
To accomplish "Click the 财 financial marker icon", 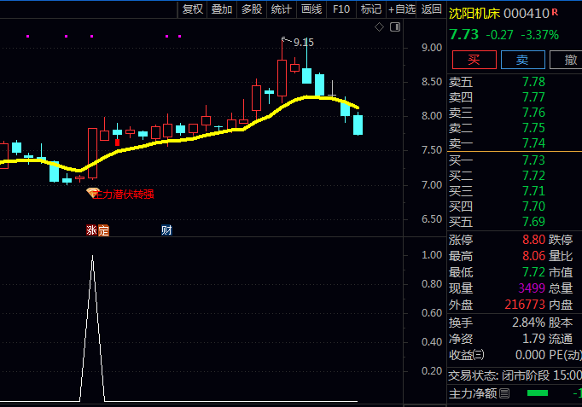I will [x=166, y=230].
